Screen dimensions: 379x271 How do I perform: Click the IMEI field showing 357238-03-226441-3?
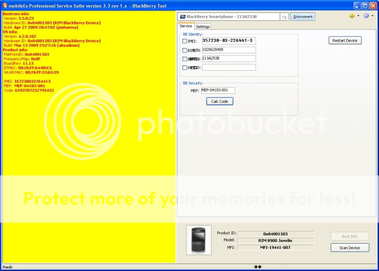click(x=229, y=41)
